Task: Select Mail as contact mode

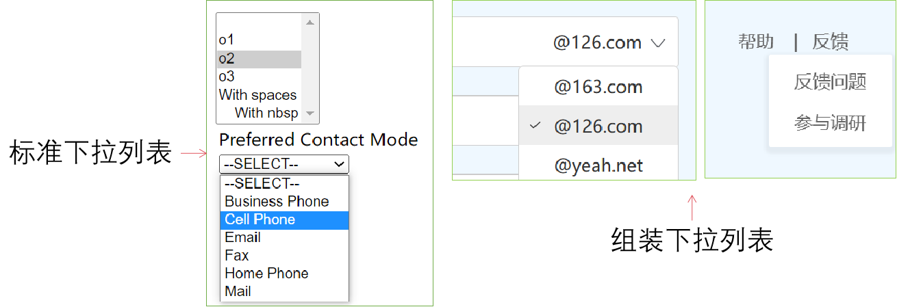Action: pos(238,291)
